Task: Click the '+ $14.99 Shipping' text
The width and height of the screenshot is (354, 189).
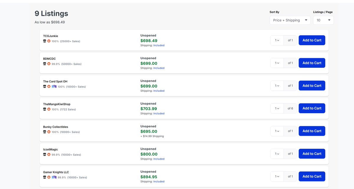Action: tap(152, 136)
